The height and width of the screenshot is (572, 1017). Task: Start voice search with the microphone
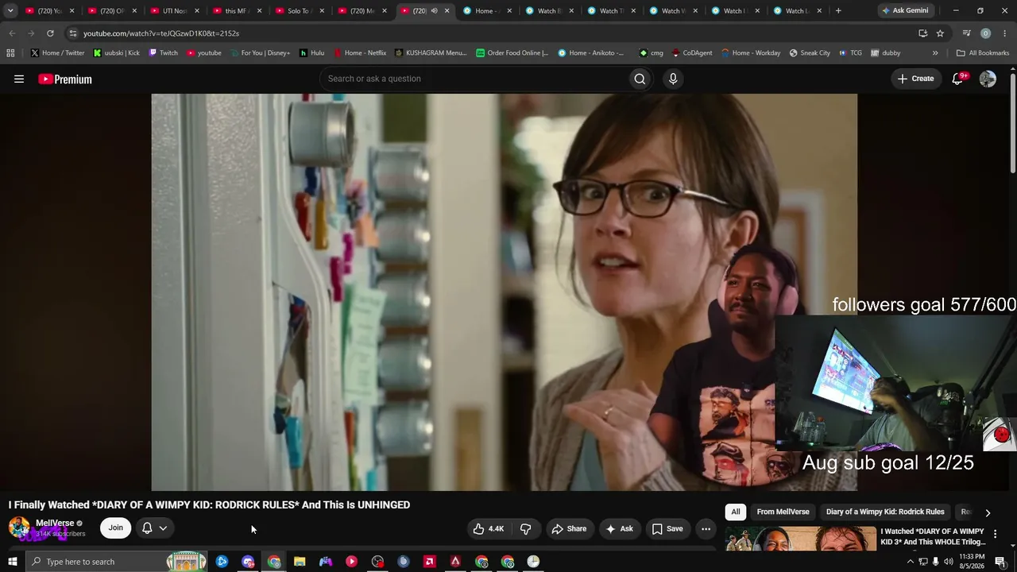coord(673,79)
